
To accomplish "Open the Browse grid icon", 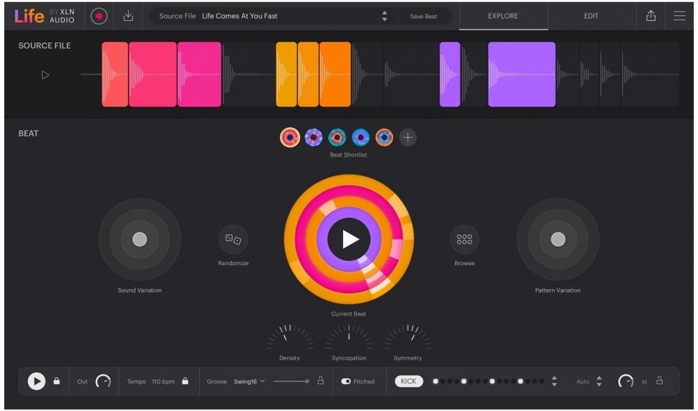I will click(464, 240).
